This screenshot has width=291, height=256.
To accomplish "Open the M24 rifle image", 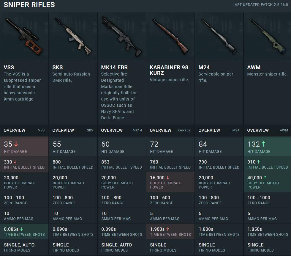I will (219, 37).
